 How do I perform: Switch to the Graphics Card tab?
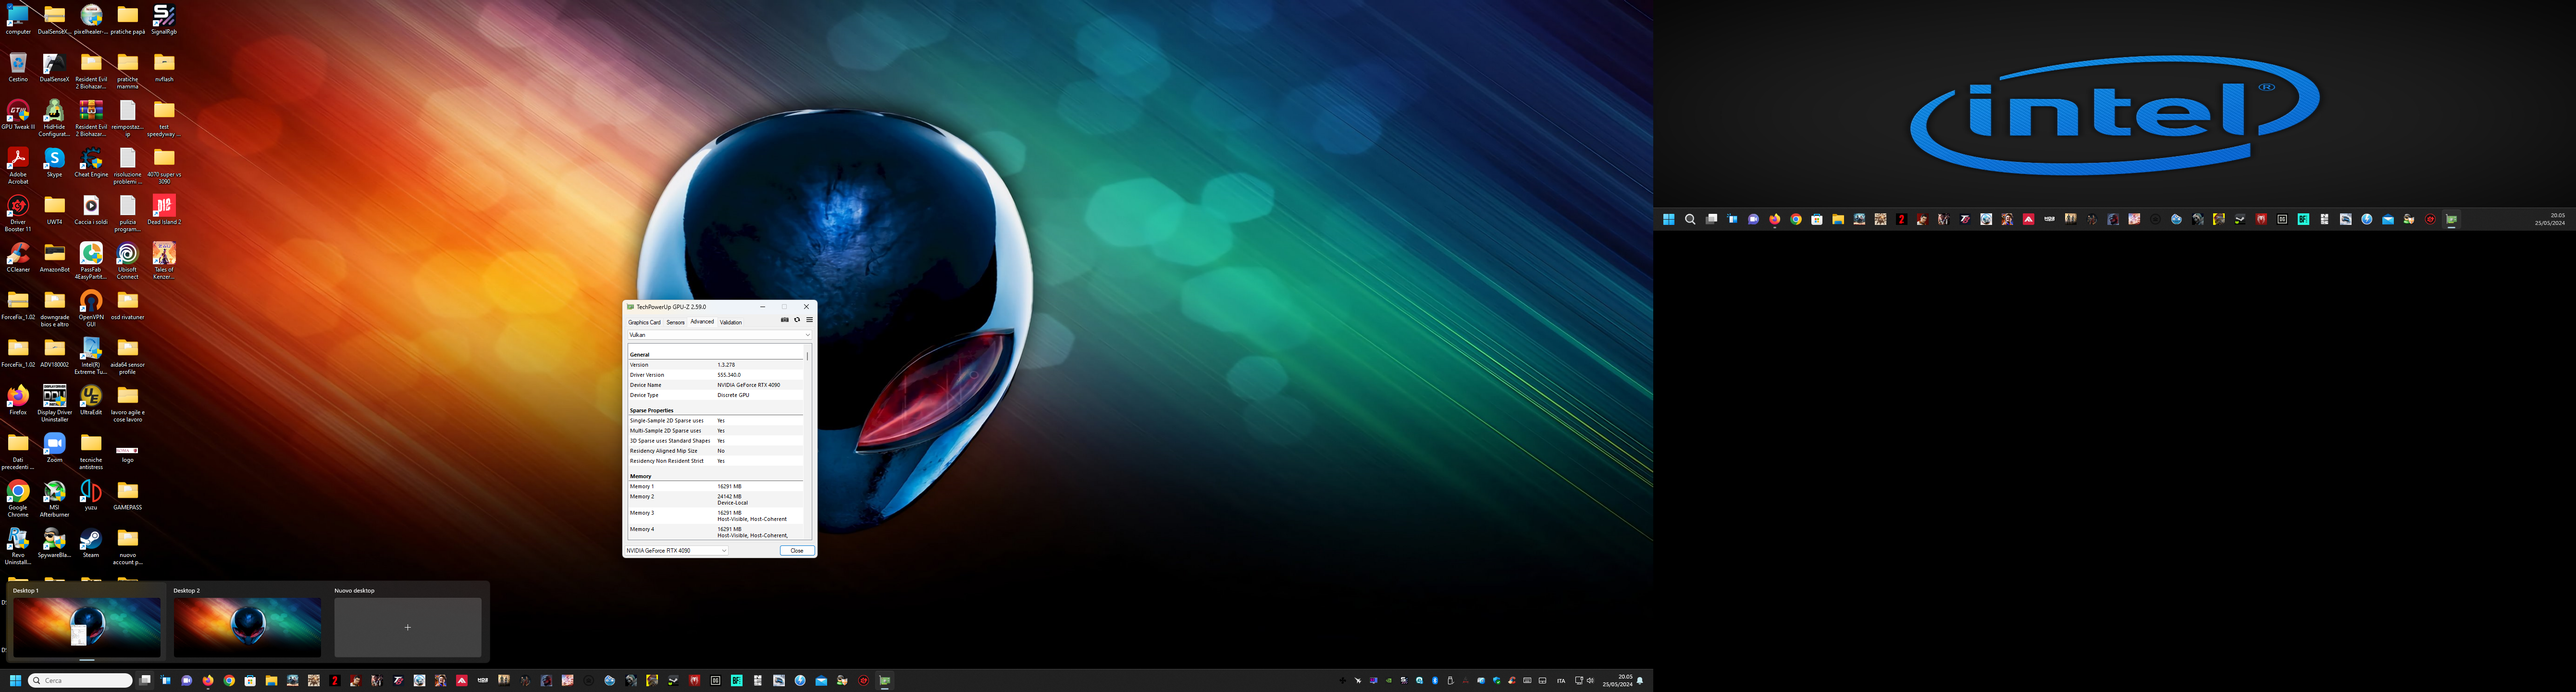click(644, 322)
